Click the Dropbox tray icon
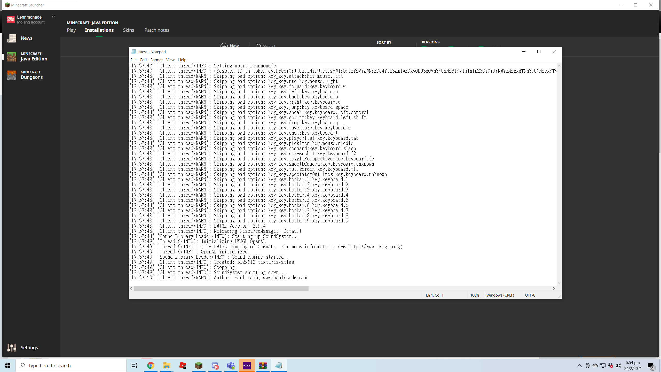The width and height of the screenshot is (661, 372). point(611,366)
